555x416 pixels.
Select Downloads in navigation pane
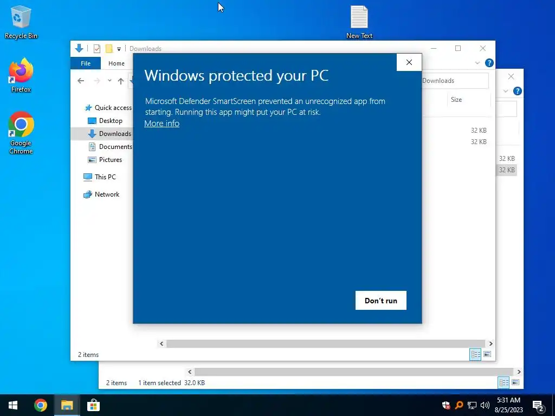click(x=101, y=133)
